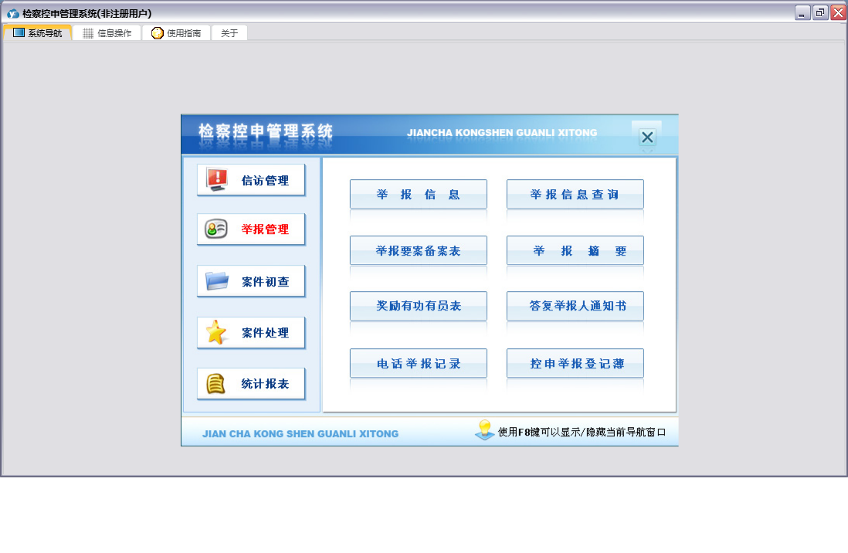848x553 pixels.
Task: Select the 案件处理 label in the sidebar
Action: pos(265,332)
